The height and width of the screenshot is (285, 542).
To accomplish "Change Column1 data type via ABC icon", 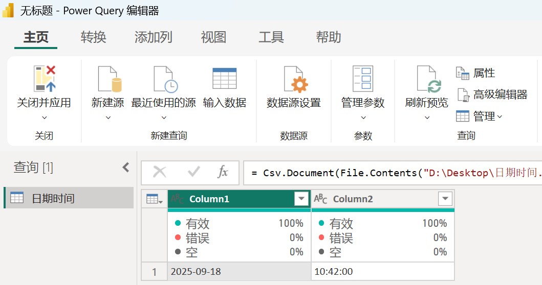I will [177, 199].
